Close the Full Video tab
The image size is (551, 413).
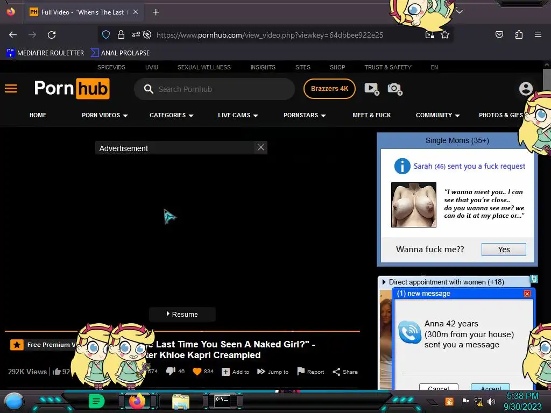(x=136, y=12)
